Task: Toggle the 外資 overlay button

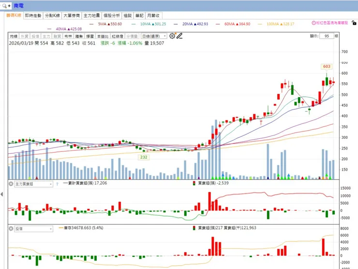Action: [24, 36]
